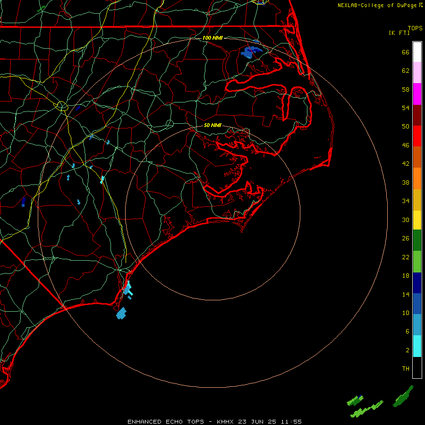Click the blue echo near the 100 NMI ring
This screenshot has width=425, height=425.
coord(250,52)
